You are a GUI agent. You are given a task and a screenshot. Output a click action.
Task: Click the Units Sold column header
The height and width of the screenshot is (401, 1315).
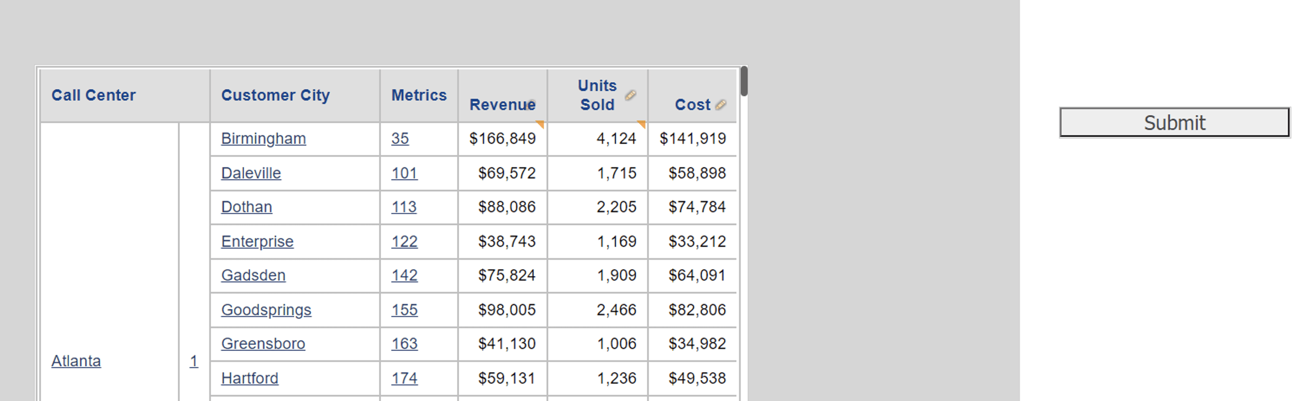tap(598, 95)
